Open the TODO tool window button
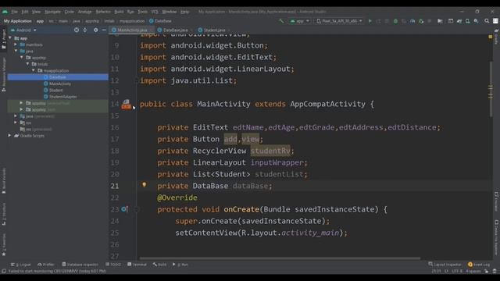500x281 pixels. [113, 265]
